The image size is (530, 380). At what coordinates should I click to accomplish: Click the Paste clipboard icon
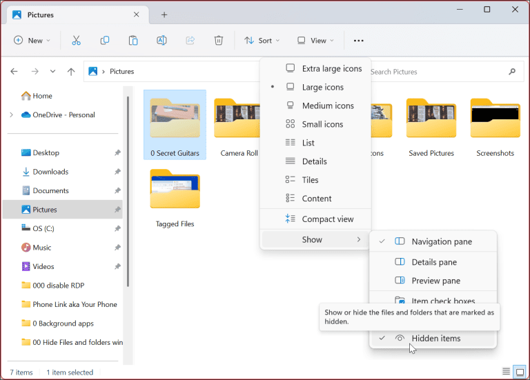point(133,41)
